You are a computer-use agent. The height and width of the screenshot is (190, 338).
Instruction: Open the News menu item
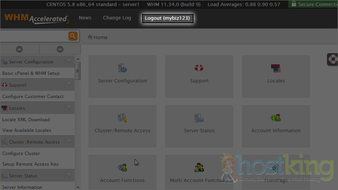(x=85, y=18)
